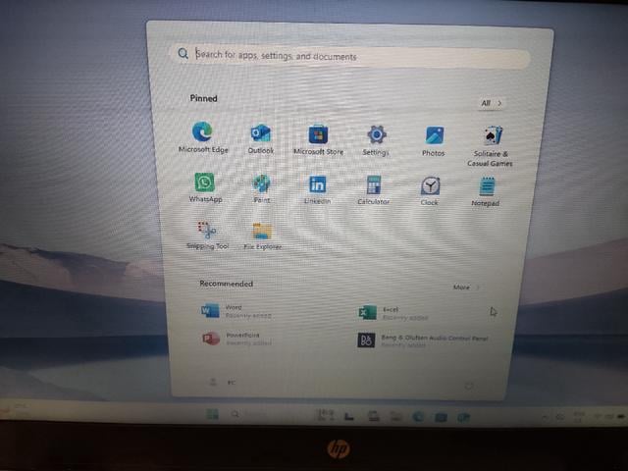The height and width of the screenshot is (471, 628).
Task: Show More recommended items
Action: click(466, 288)
